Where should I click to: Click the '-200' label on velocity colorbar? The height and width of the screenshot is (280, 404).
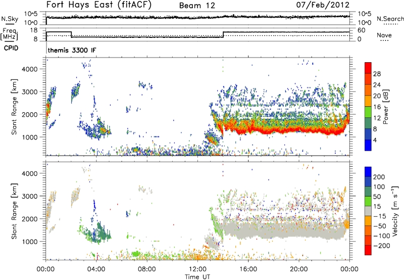point(382,246)
